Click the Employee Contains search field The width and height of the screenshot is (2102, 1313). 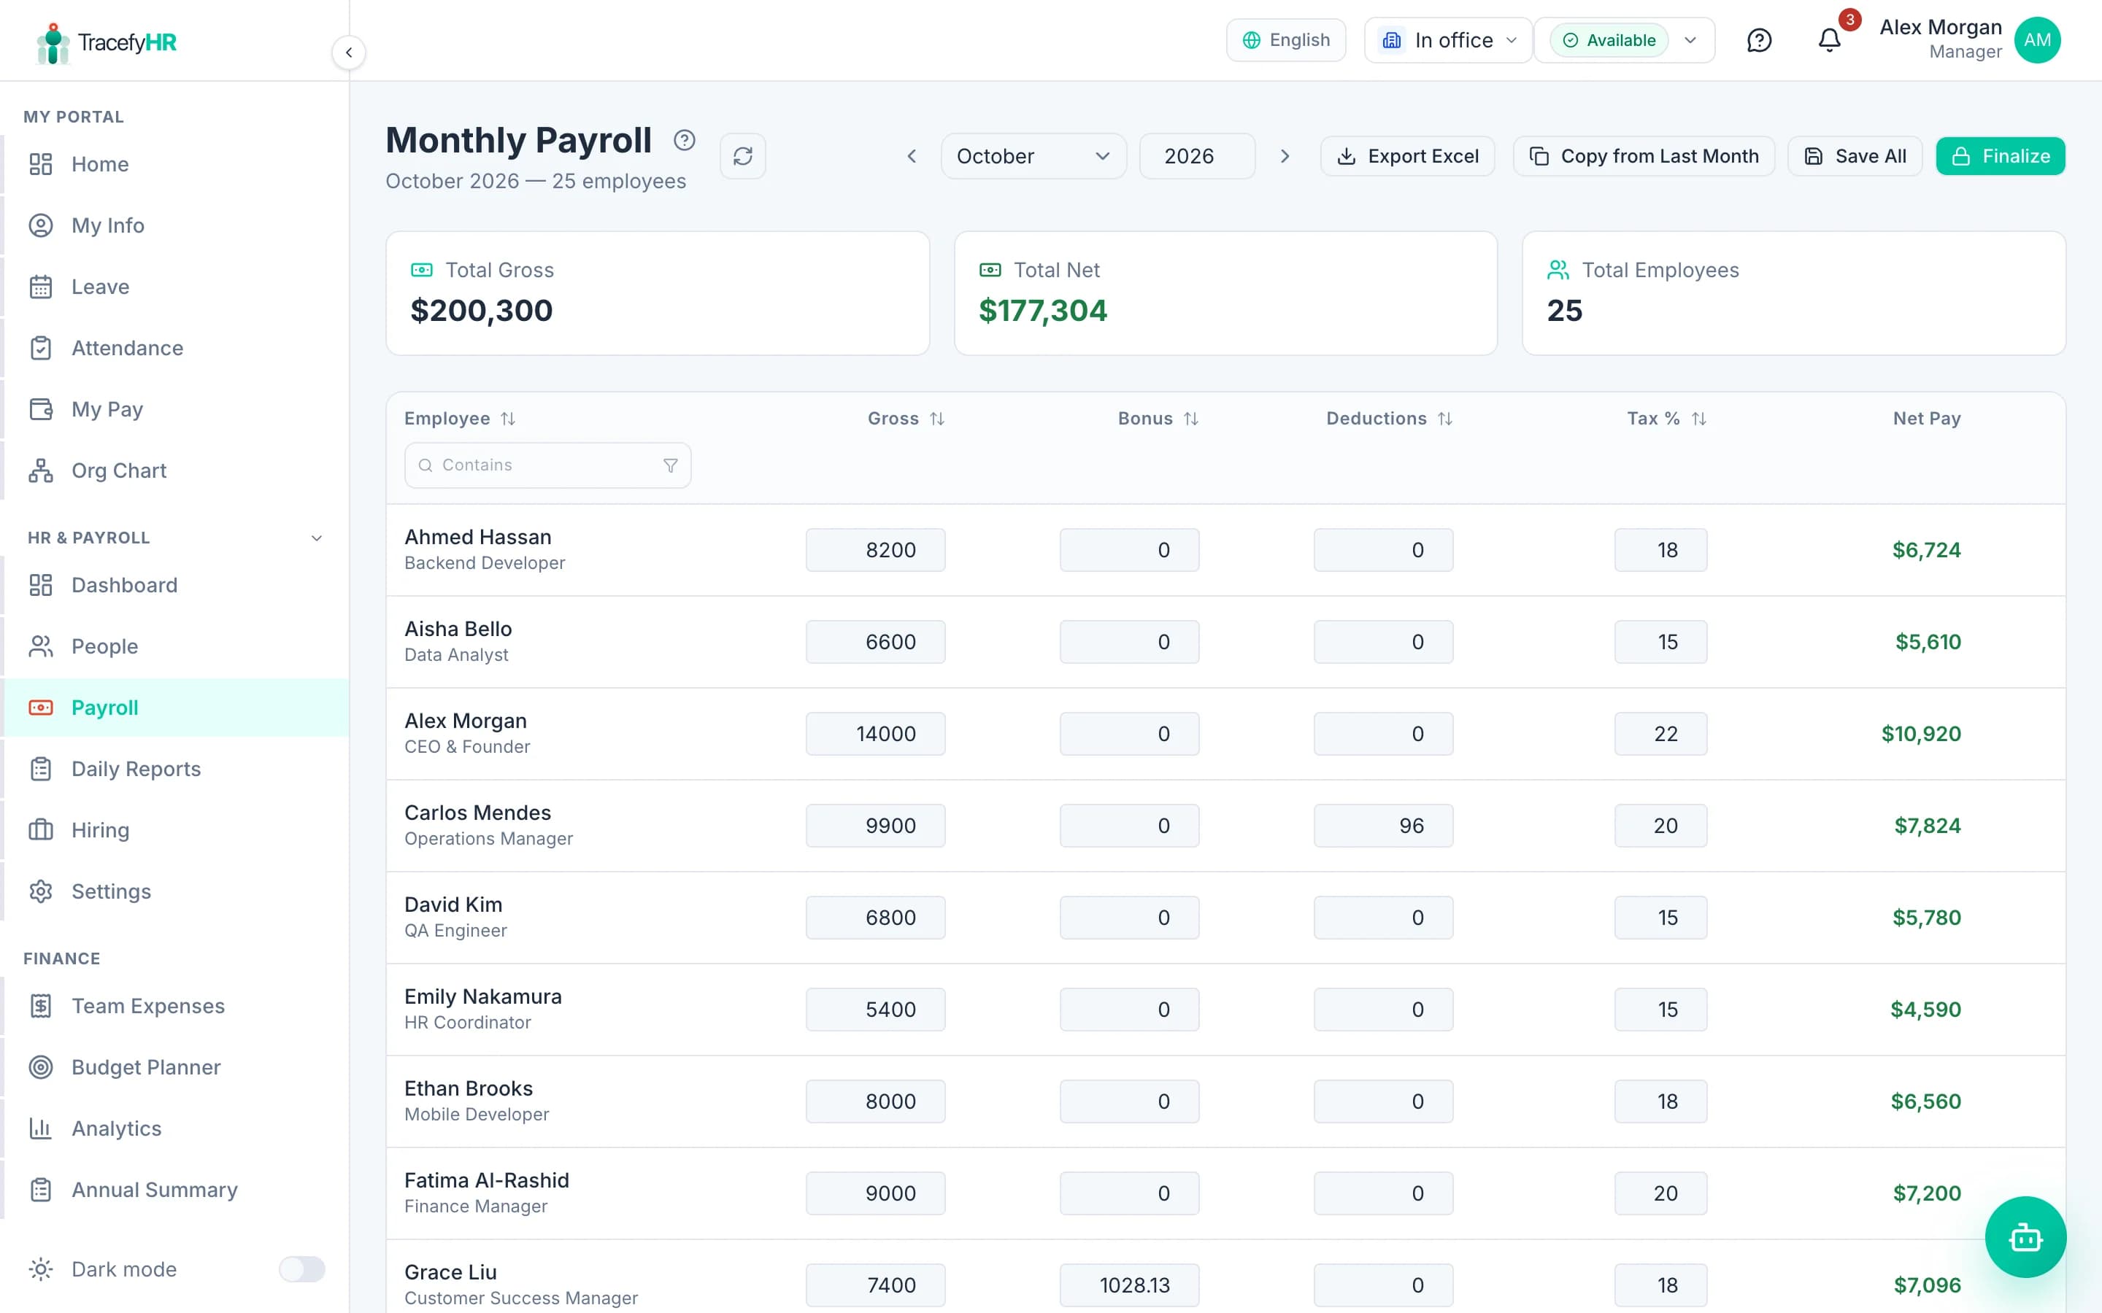click(547, 465)
